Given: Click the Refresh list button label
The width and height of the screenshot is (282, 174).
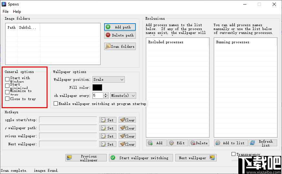Looking at the screenshot, I should [x=266, y=143].
